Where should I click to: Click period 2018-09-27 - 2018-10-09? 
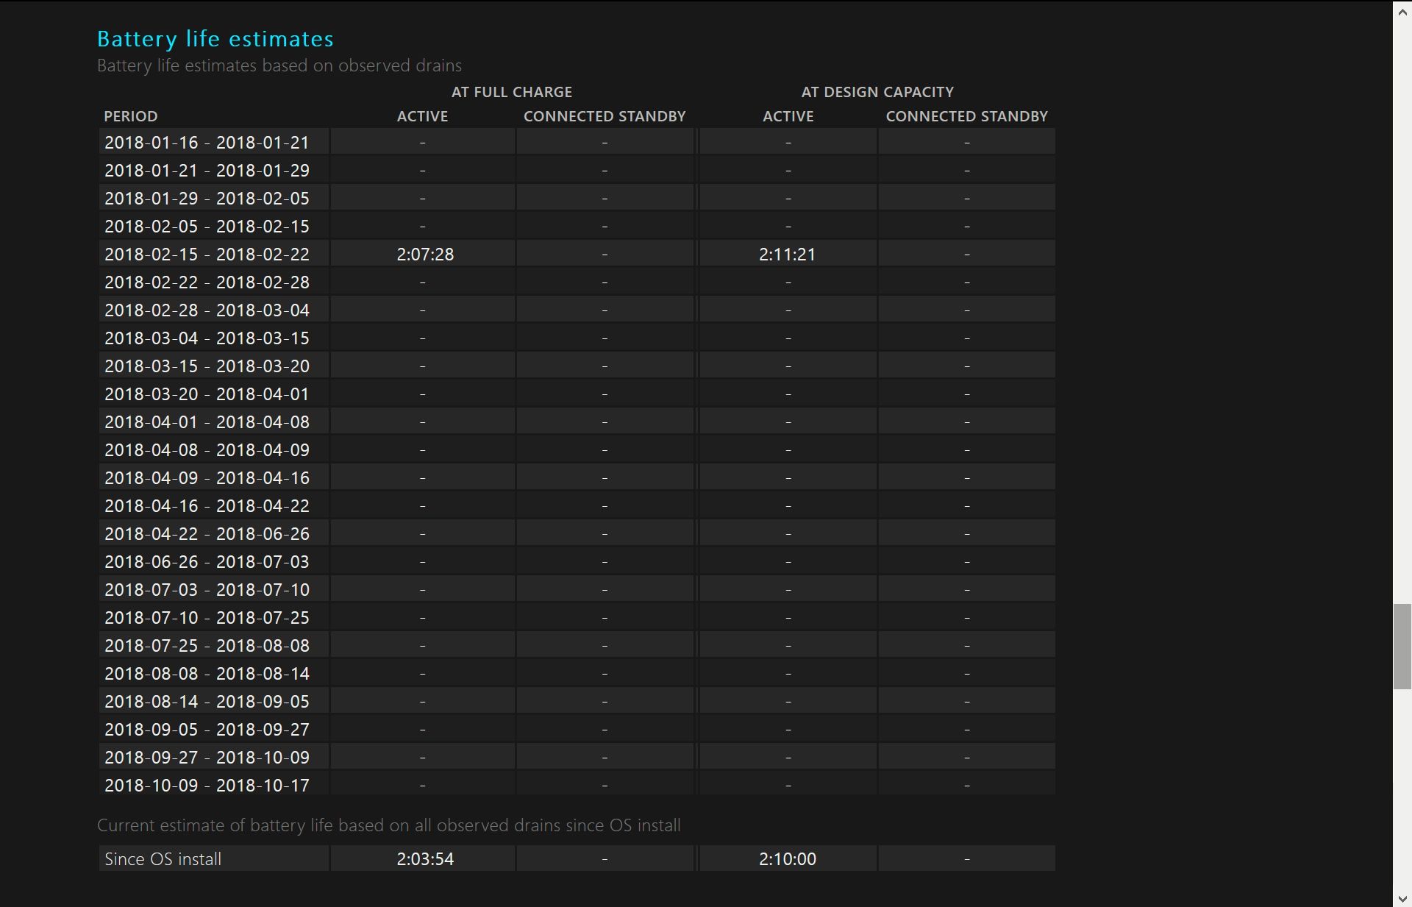207,758
